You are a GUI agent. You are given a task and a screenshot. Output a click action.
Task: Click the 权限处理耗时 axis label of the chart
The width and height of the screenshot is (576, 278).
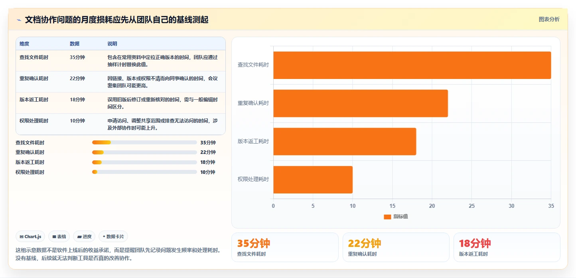point(253,179)
